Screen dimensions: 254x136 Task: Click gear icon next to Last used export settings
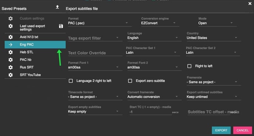11,26
